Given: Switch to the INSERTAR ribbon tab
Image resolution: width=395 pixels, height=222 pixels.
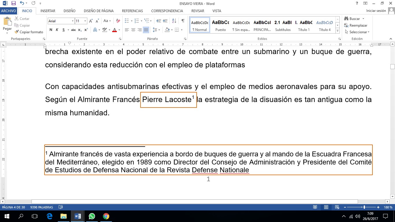Looking at the screenshot, I should [48, 11].
